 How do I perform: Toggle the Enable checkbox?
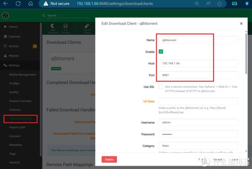161,52
